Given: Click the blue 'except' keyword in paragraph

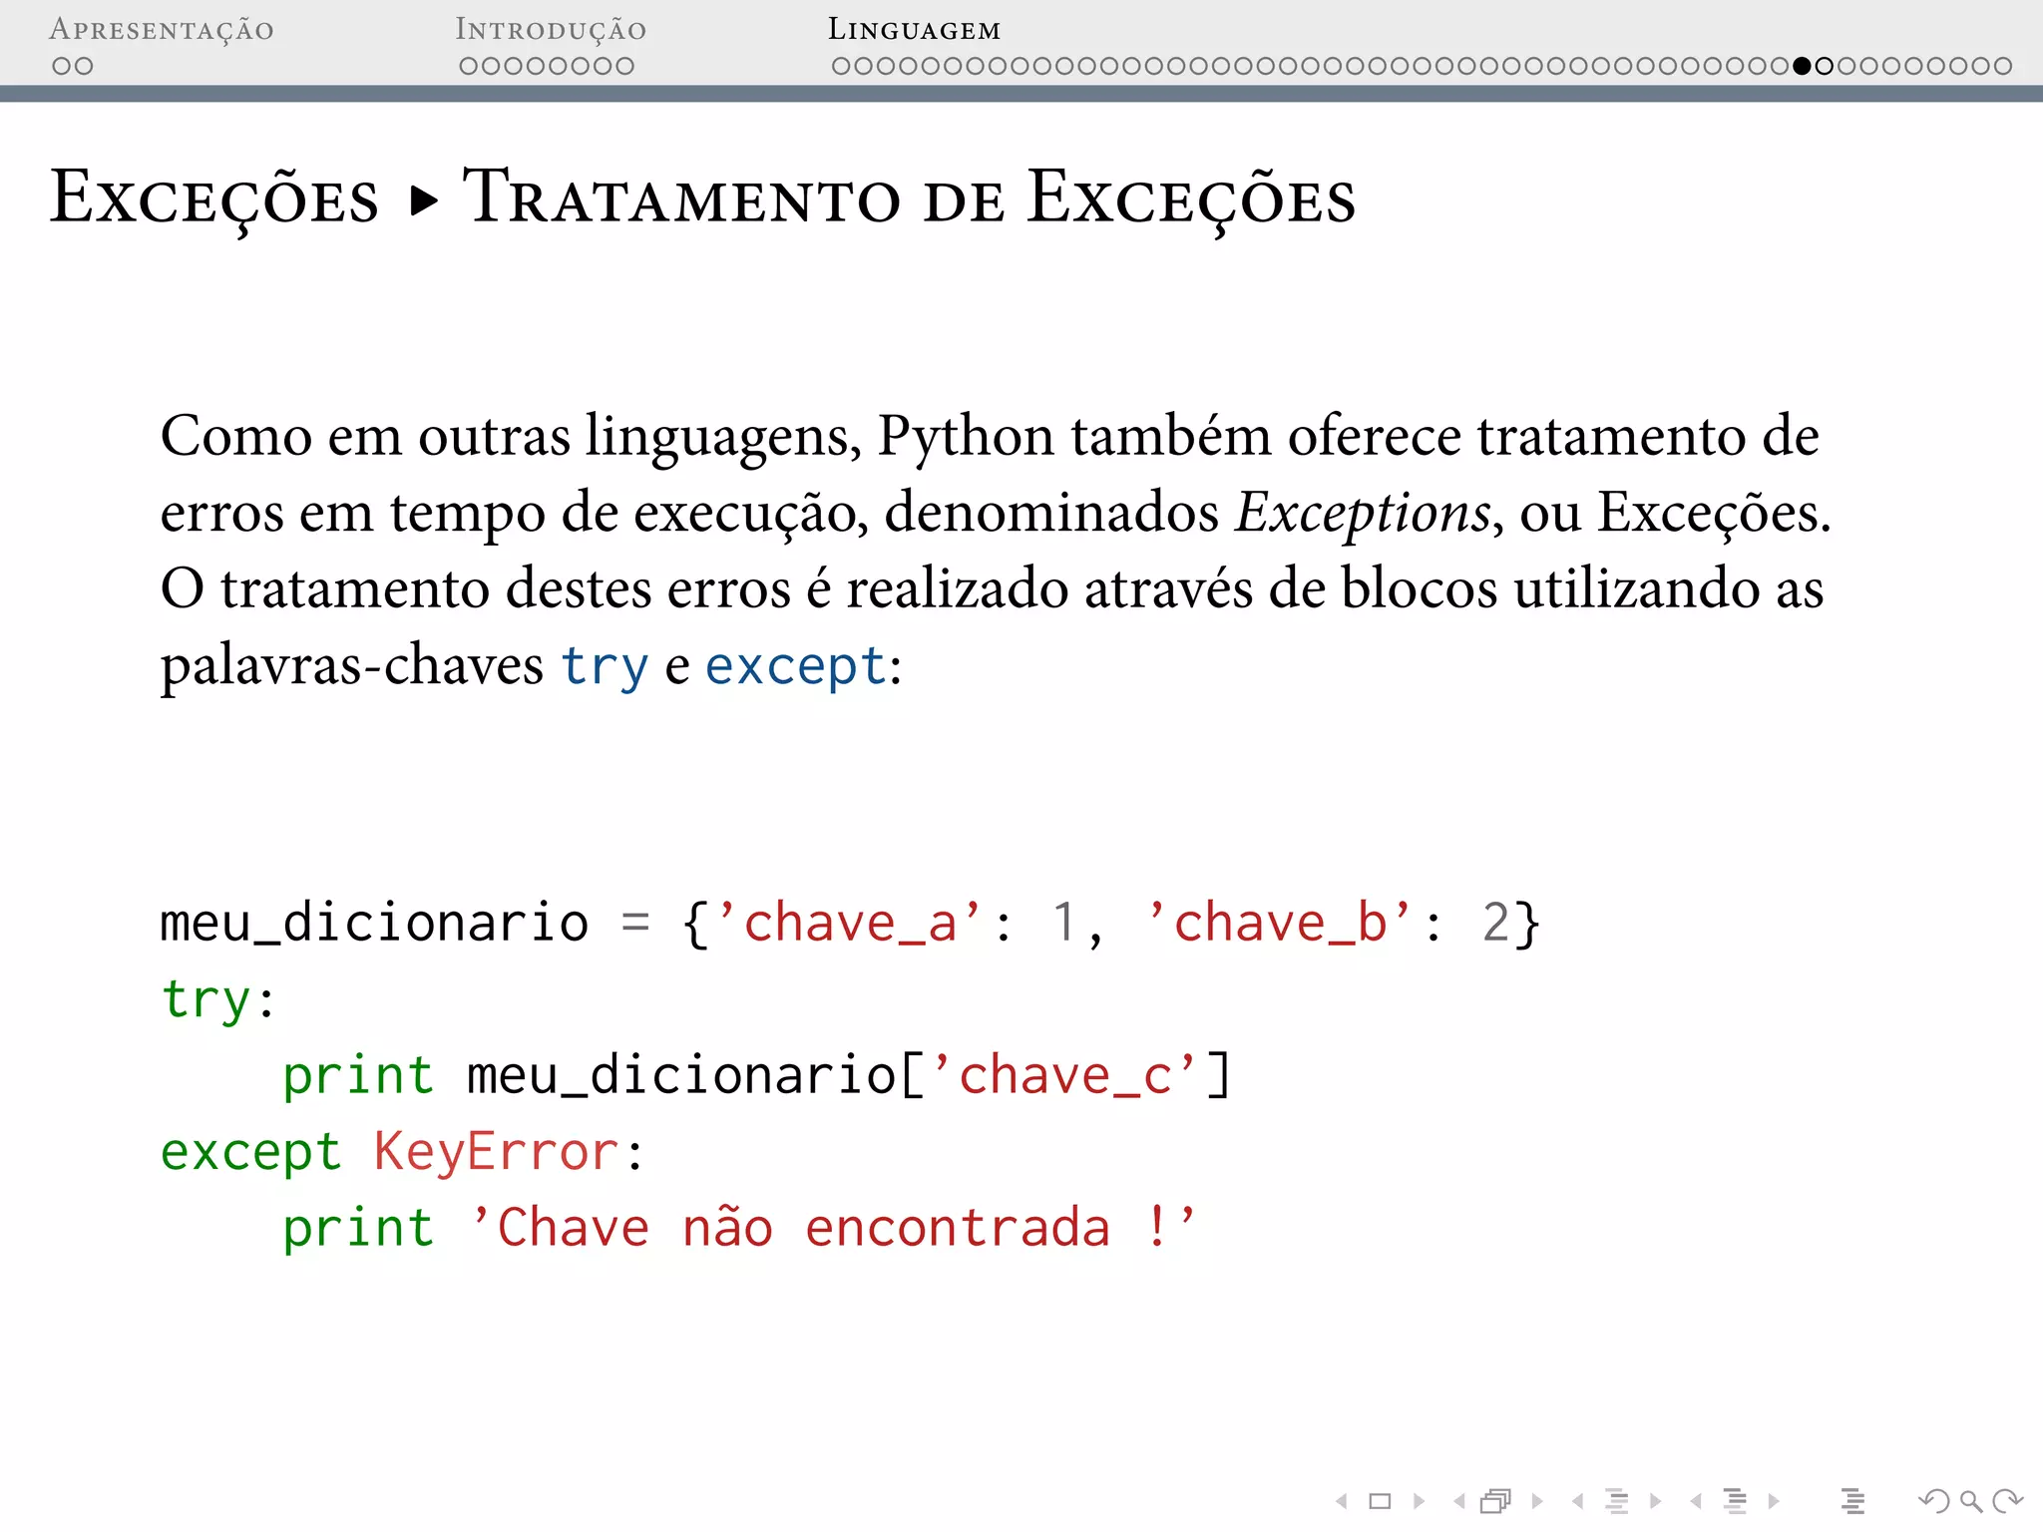Looking at the screenshot, I should click(795, 666).
